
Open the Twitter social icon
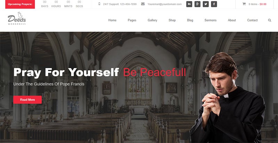[x=206, y=4]
